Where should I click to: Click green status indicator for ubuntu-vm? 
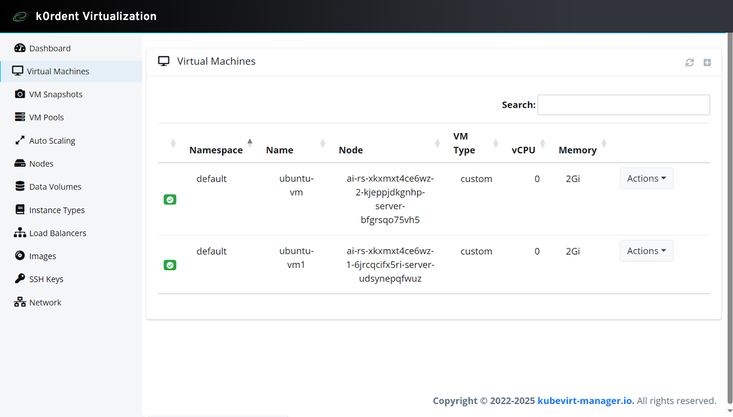[x=170, y=199]
